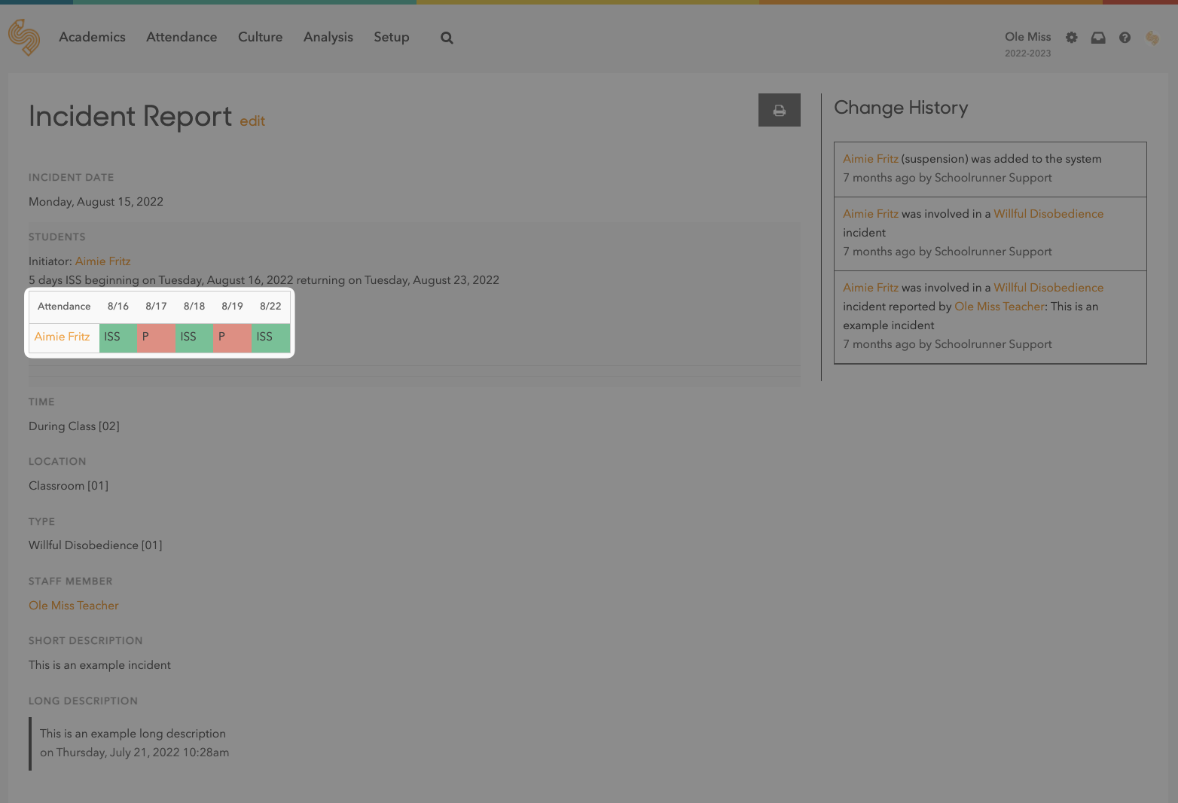The width and height of the screenshot is (1178, 803).
Task: Open Aimie Fritz initiator link
Action: pyautogui.click(x=103, y=261)
